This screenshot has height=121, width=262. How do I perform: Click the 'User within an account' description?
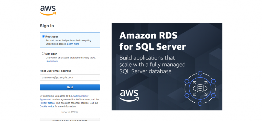click(x=71, y=58)
